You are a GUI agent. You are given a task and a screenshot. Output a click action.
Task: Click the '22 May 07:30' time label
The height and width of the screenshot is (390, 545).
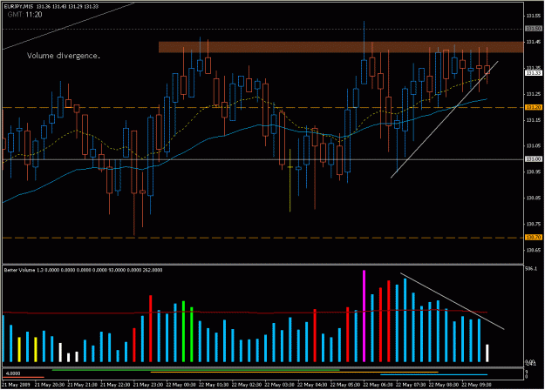click(411, 385)
